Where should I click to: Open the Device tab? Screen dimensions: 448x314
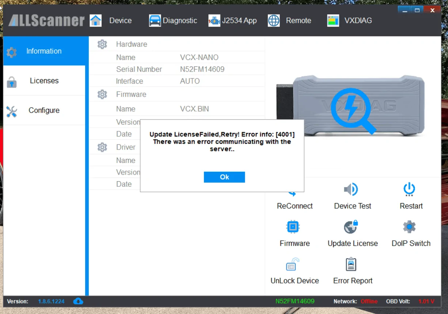click(111, 21)
